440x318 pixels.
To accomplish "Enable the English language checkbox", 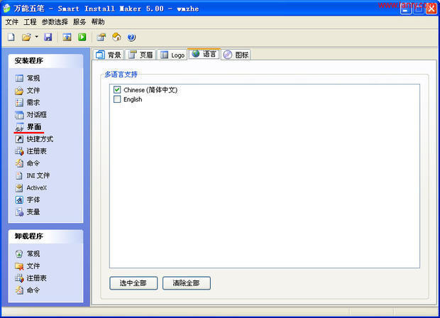I will tap(117, 99).
